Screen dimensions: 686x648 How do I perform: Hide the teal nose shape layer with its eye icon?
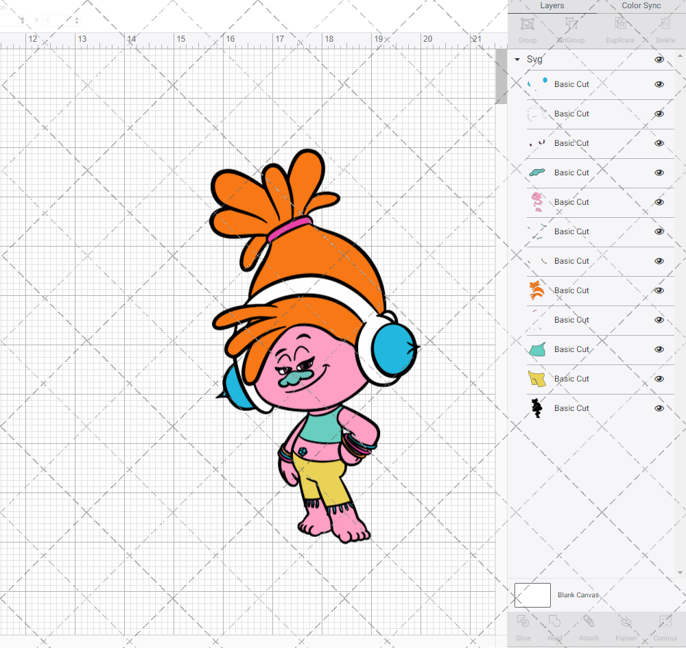659,173
